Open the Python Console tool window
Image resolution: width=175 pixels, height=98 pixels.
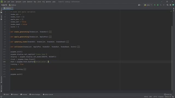(x=48, y=94)
